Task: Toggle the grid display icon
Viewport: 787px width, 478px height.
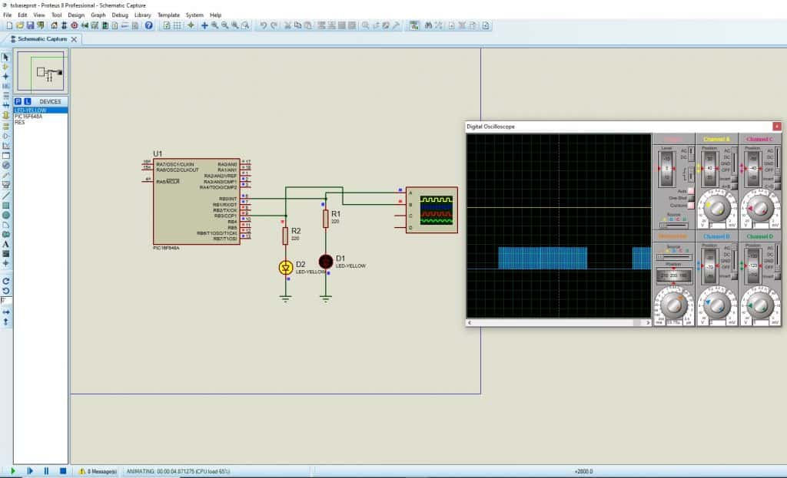Action: pos(178,25)
